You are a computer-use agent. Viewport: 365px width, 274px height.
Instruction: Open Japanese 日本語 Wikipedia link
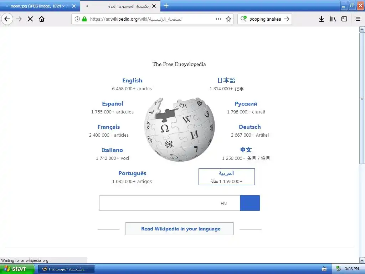(x=226, y=80)
